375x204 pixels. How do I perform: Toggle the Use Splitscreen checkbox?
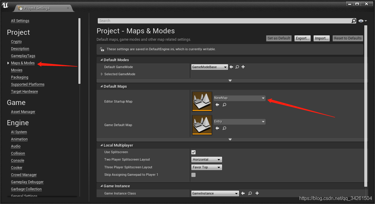(193, 152)
